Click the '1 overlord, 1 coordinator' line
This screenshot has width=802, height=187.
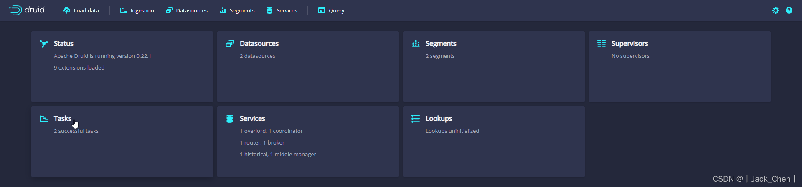click(271, 131)
